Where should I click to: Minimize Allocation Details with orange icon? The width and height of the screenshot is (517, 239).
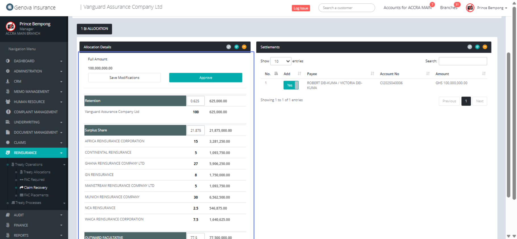click(x=244, y=47)
